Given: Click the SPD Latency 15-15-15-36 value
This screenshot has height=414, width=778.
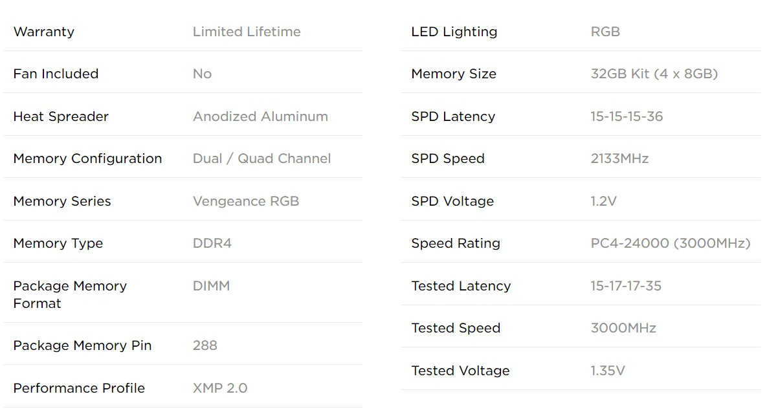Looking at the screenshot, I should (x=627, y=116).
